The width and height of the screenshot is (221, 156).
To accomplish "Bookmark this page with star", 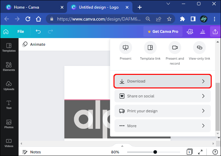I will click(x=169, y=19).
